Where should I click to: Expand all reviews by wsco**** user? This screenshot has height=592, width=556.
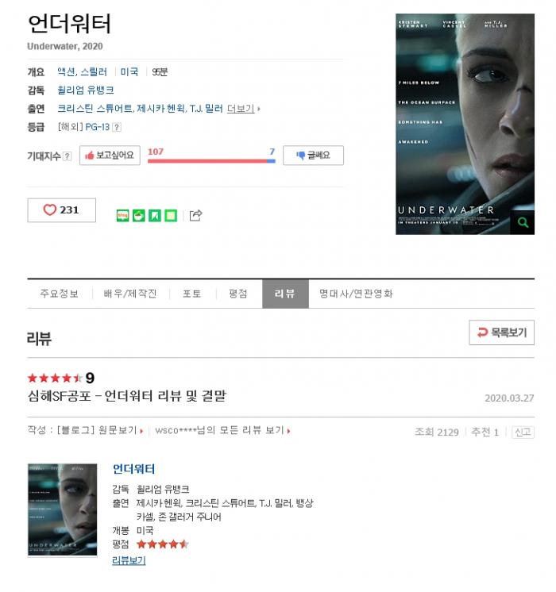222,430
